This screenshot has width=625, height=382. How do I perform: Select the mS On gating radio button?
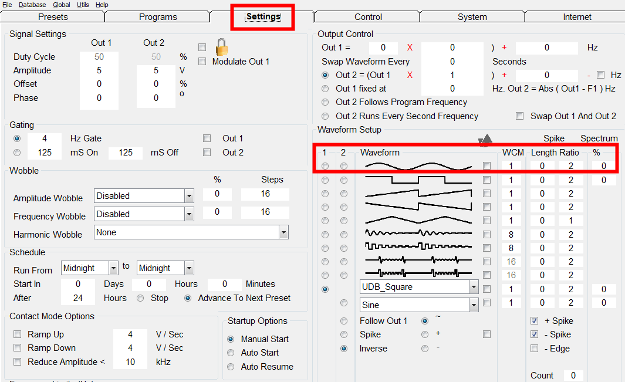tap(17, 153)
